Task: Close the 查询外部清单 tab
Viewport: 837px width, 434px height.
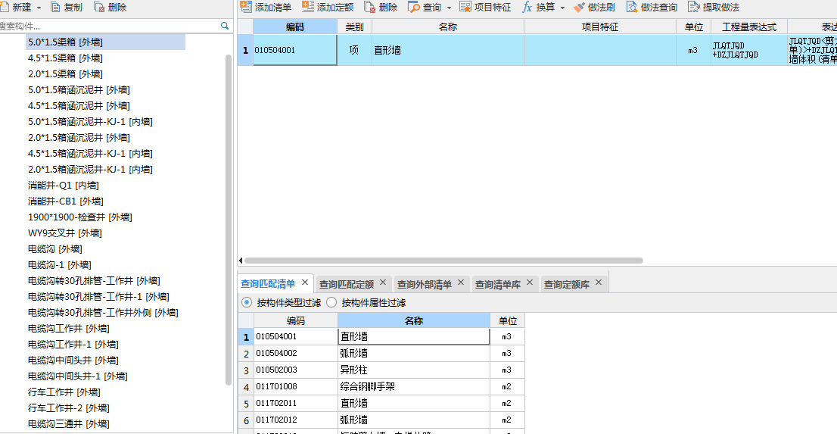Action: point(461,283)
